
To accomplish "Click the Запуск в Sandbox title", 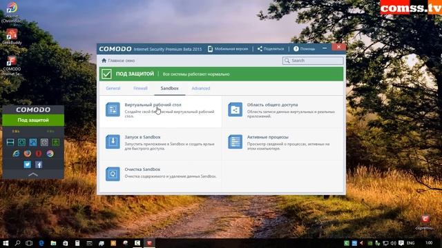I will [x=143, y=137].
